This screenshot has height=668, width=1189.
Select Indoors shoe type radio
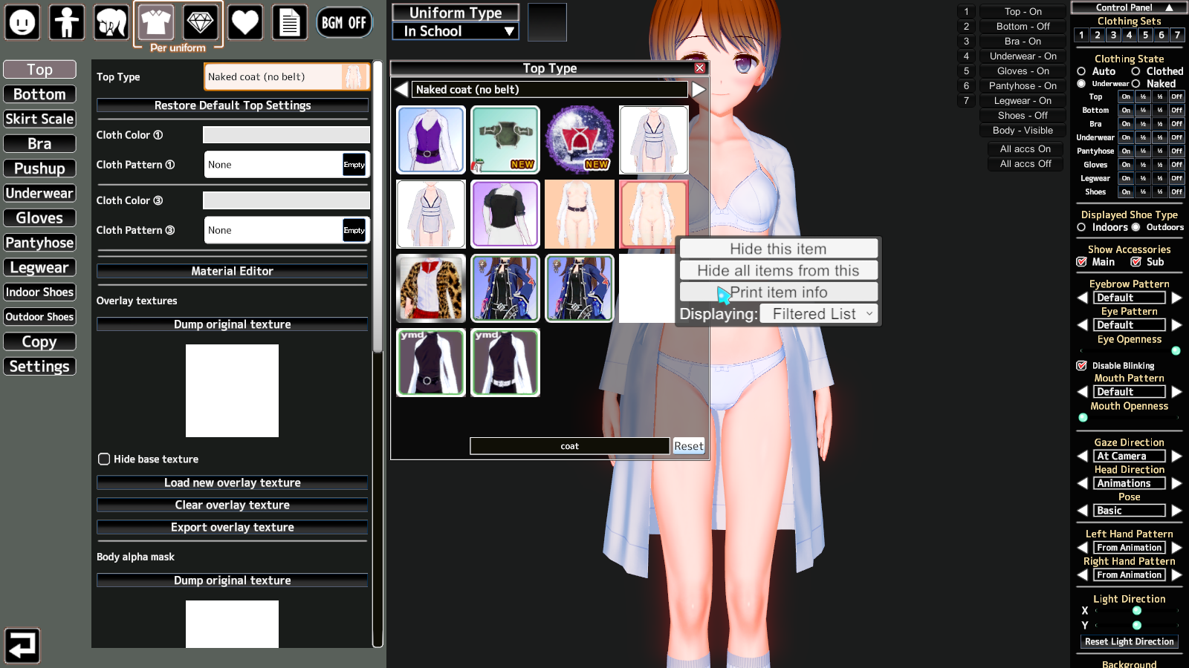point(1081,227)
